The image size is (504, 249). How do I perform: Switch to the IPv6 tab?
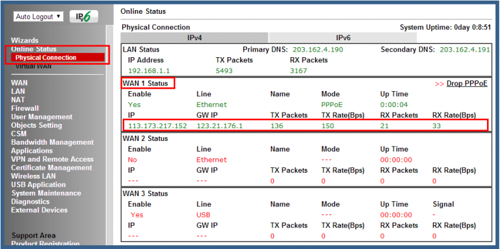[x=343, y=38]
